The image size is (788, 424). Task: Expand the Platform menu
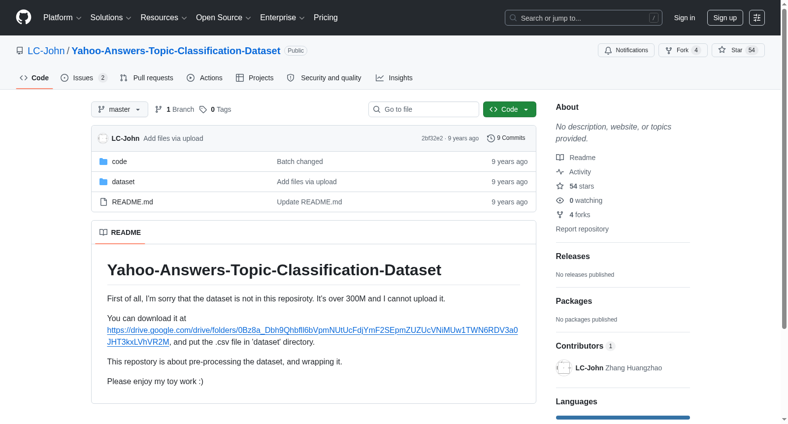tap(62, 18)
